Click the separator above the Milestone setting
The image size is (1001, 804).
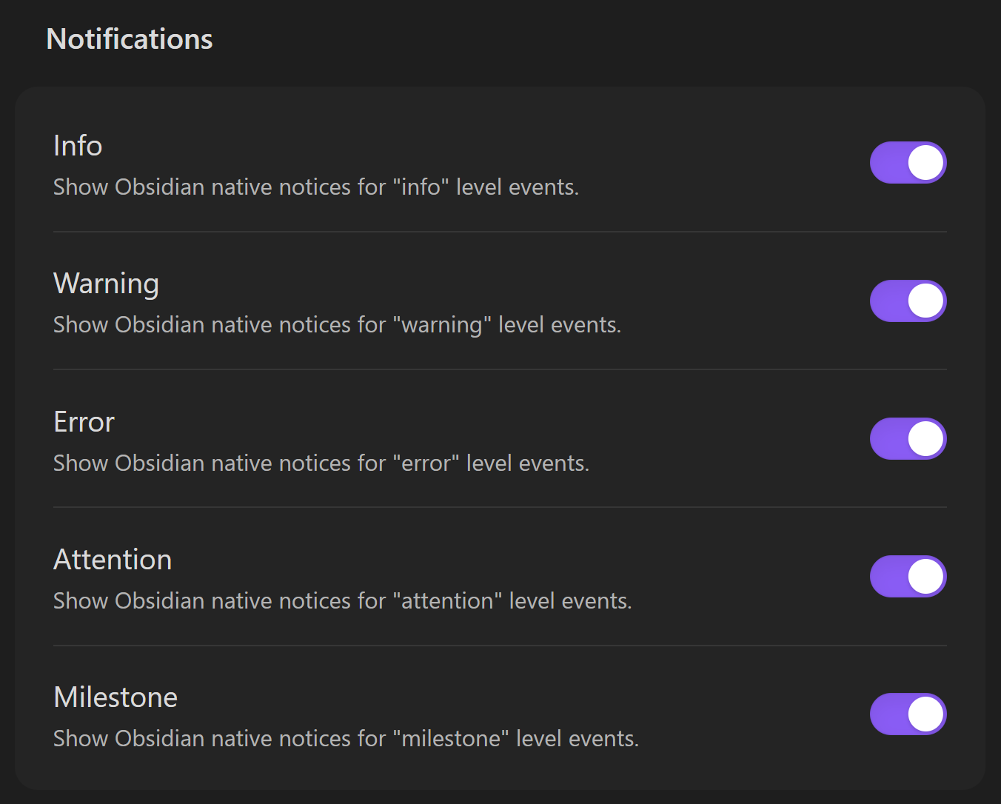click(x=500, y=646)
